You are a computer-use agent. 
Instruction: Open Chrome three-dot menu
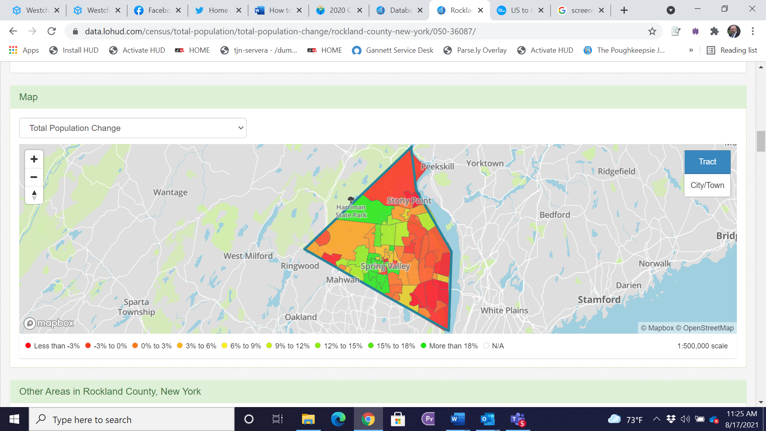point(752,31)
